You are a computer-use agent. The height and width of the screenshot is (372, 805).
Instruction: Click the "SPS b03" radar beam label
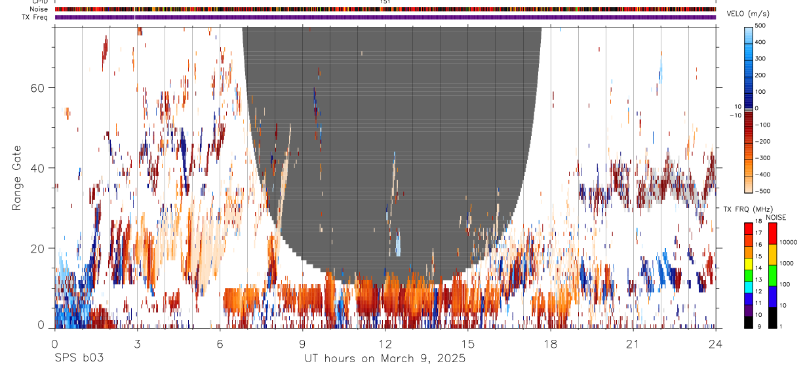click(78, 359)
